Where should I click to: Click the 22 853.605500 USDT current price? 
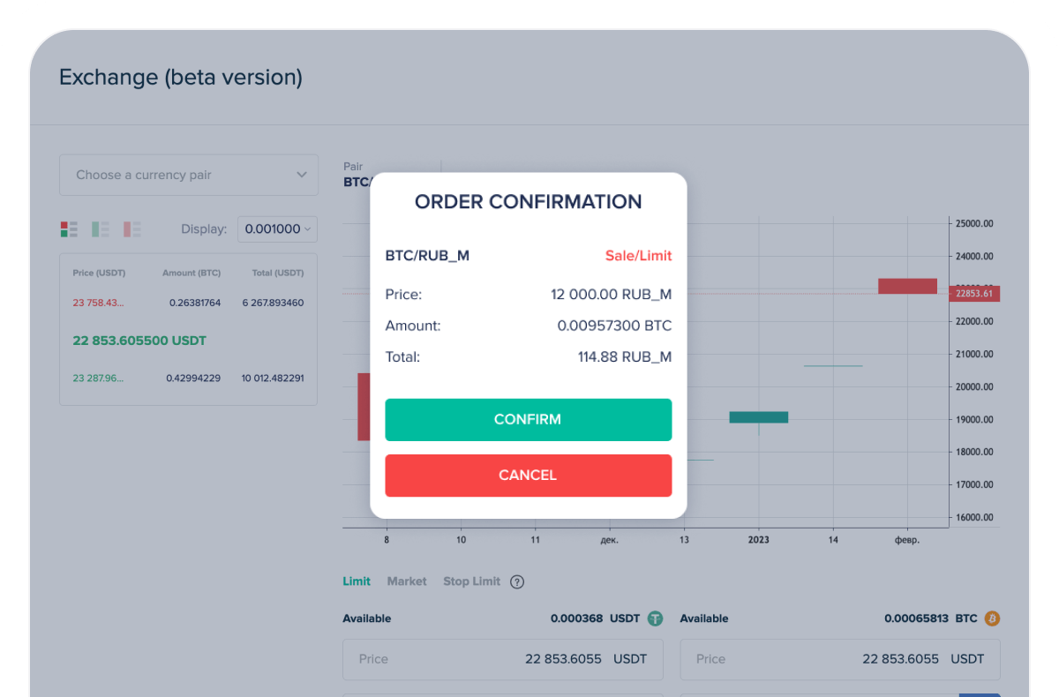139,341
